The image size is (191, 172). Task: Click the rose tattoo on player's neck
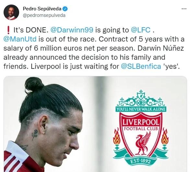[x=35, y=135]
